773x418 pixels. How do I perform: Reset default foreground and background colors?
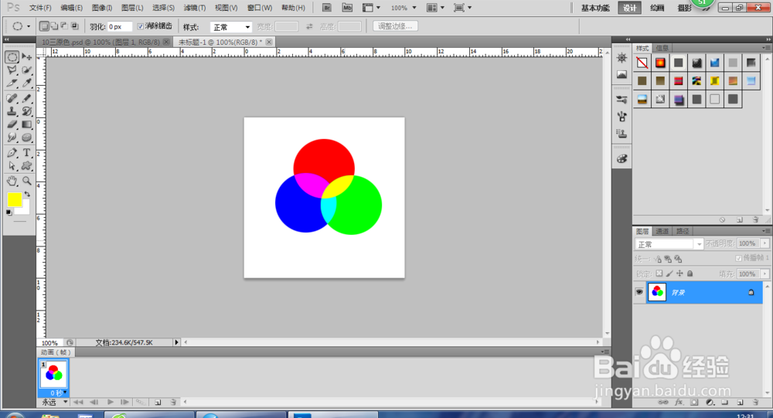pos(9,212)
